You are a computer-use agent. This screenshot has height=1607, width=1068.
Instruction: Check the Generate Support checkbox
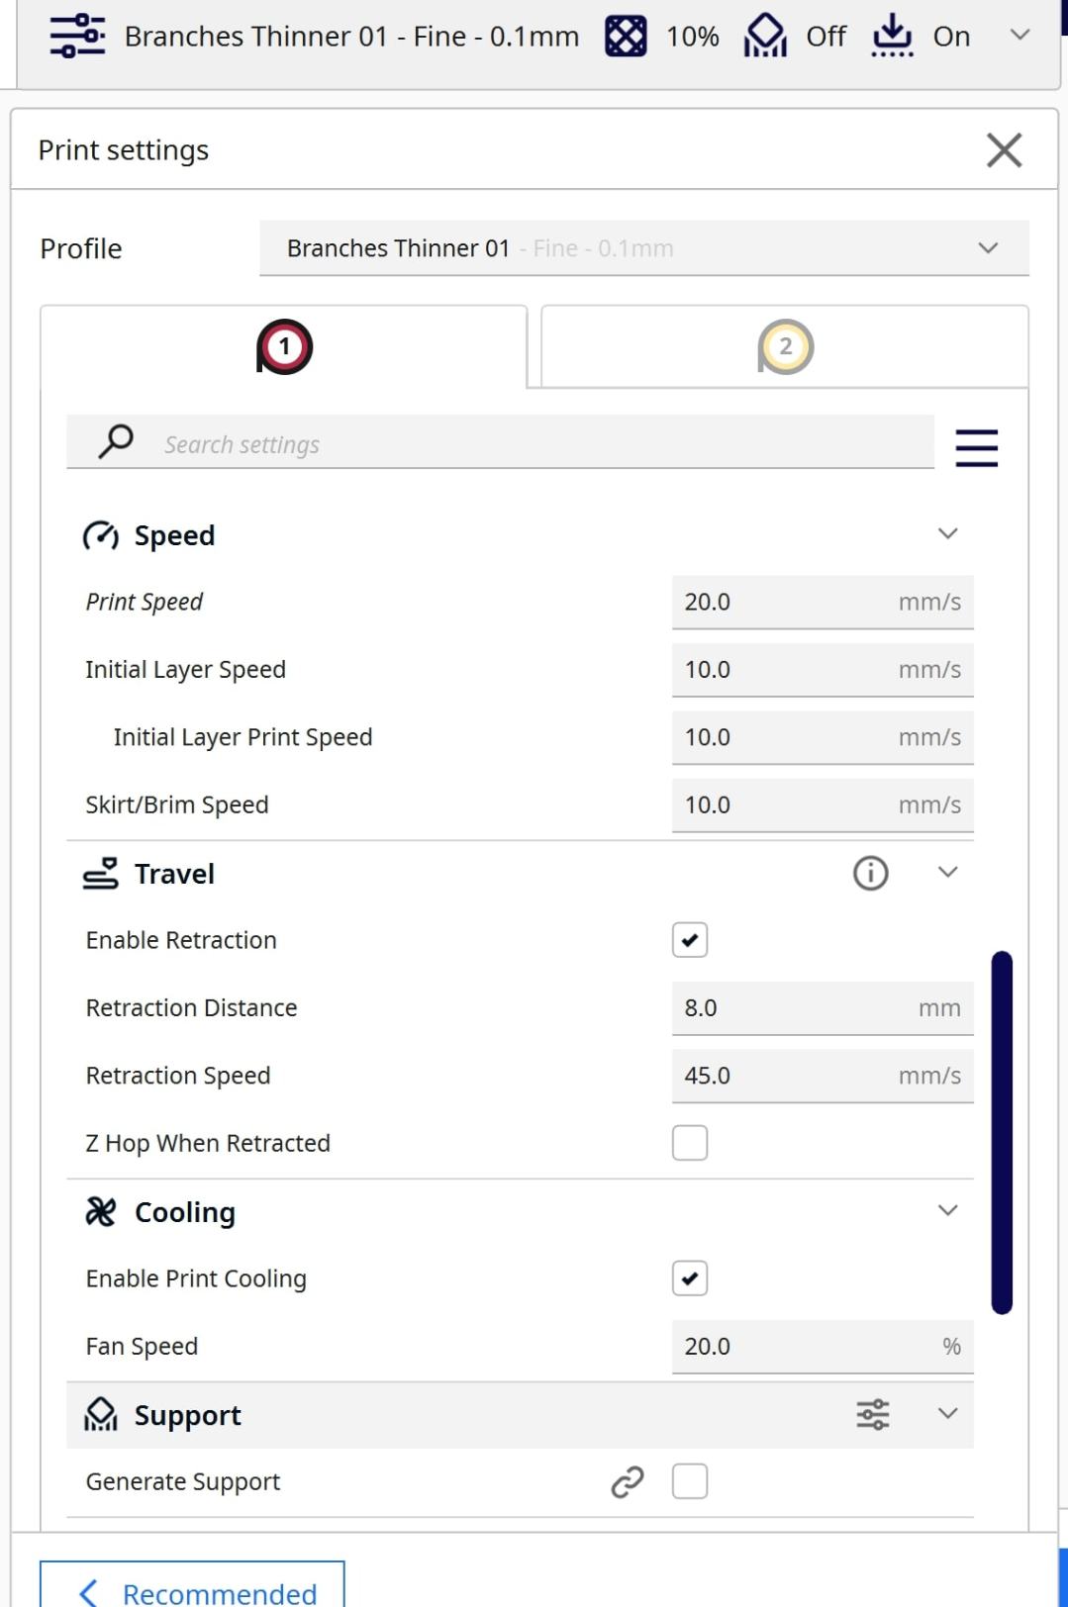click(x=690, y=1481)
